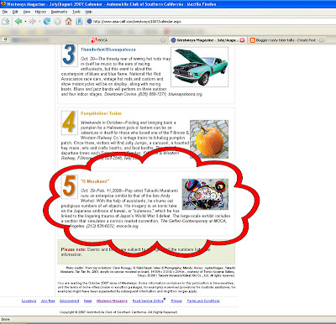This screenshot has width=336, height=324.
Task: Open the Help menu
Action: tap(88, 12)
